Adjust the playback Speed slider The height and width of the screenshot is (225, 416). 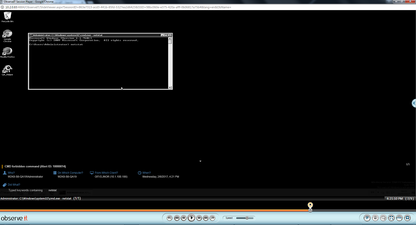coord(247,218)
